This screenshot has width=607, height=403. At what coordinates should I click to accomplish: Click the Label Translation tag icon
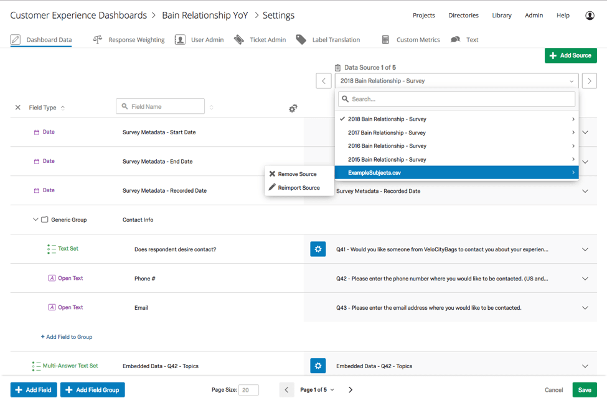(301, 39)
